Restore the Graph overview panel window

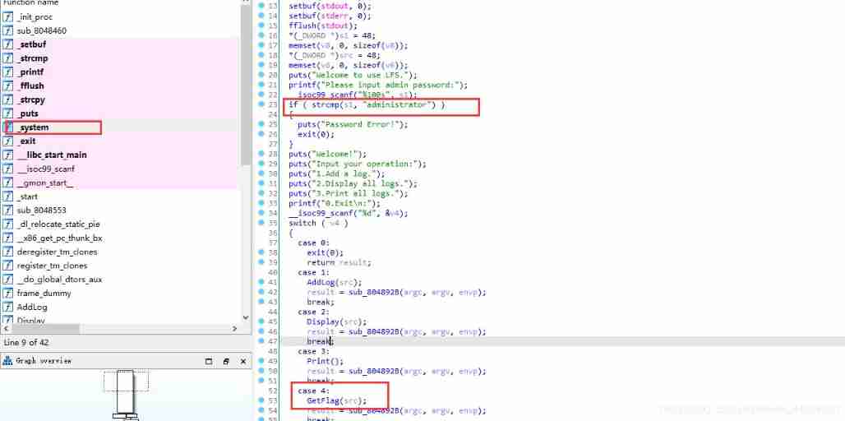tap(226, 361)
